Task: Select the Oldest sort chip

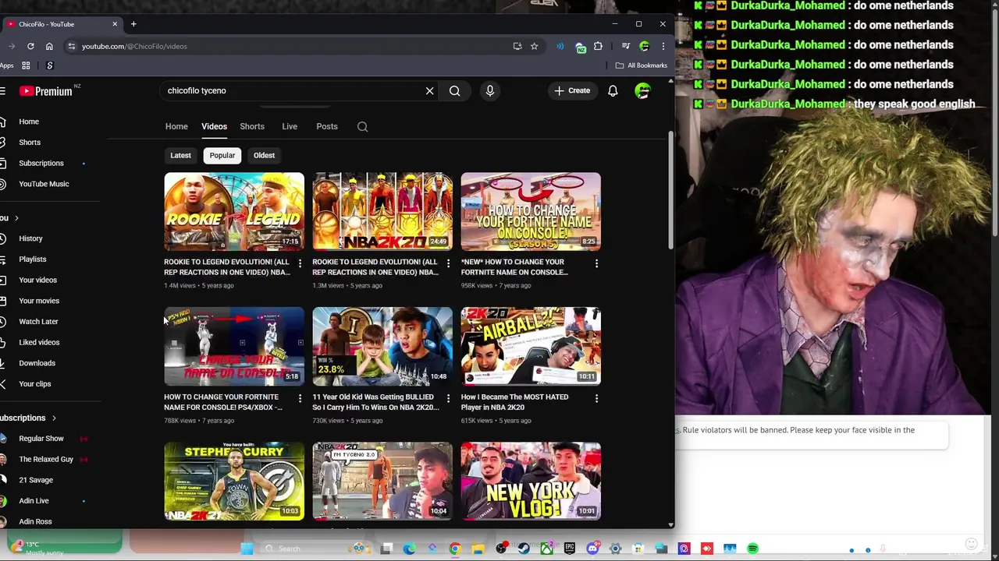Action: 264,155
